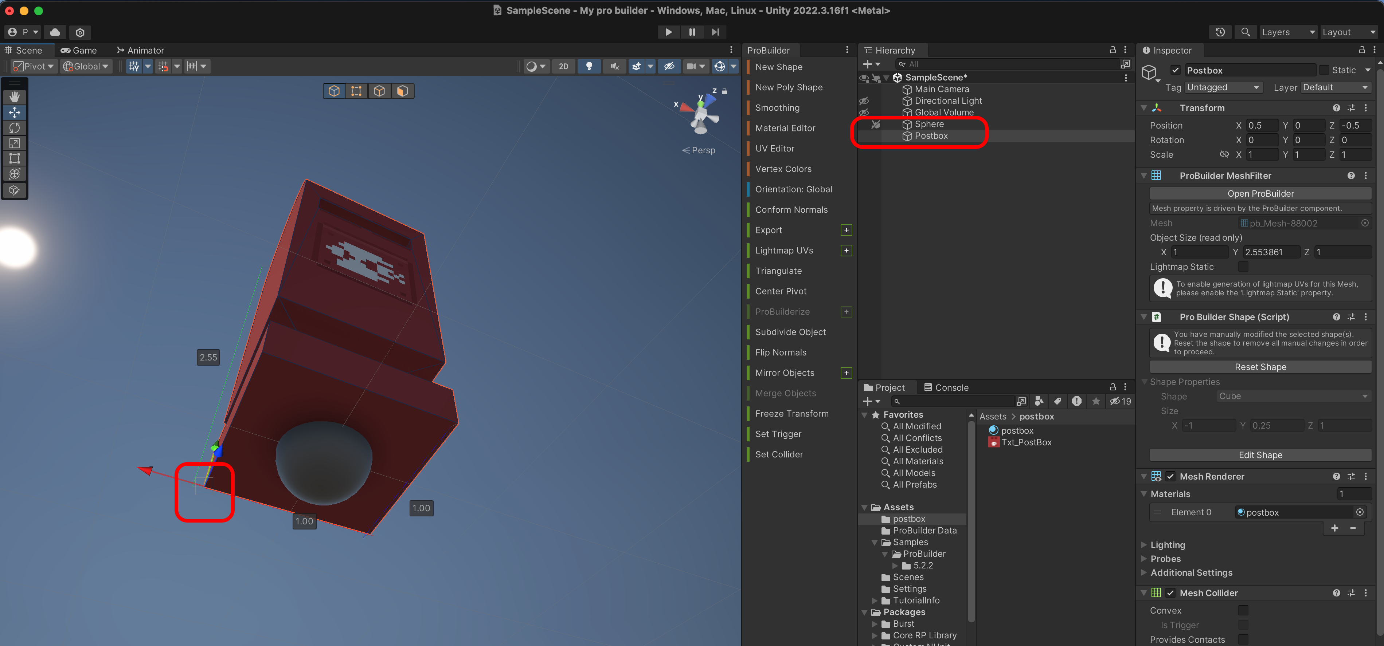The width and height of the screenshot is (1384, 646).
Task: Toggle the Postbox active checkbox
Action: point(1176,70)
